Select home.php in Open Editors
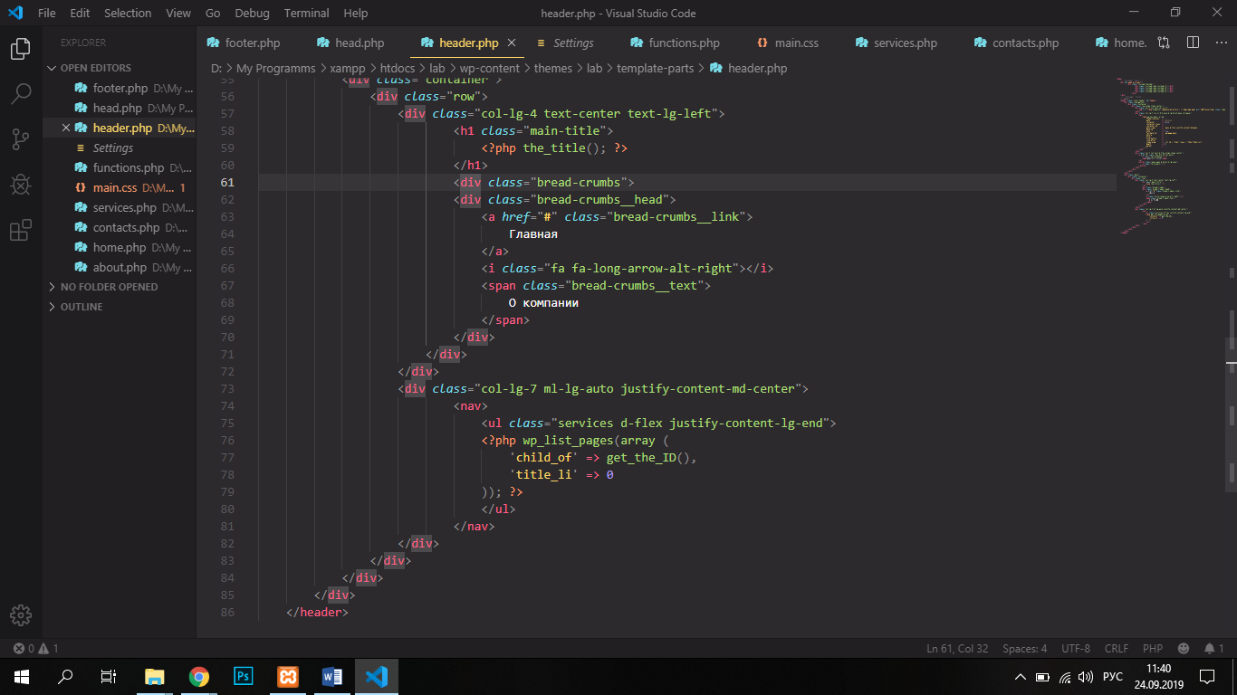 [119, 248]
